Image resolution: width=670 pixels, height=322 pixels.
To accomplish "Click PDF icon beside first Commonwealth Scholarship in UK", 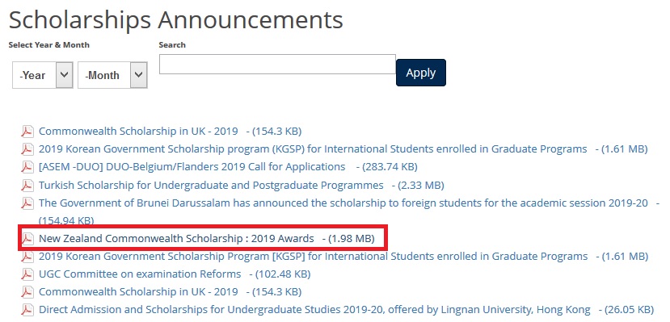I will click(x=27, y=132).
